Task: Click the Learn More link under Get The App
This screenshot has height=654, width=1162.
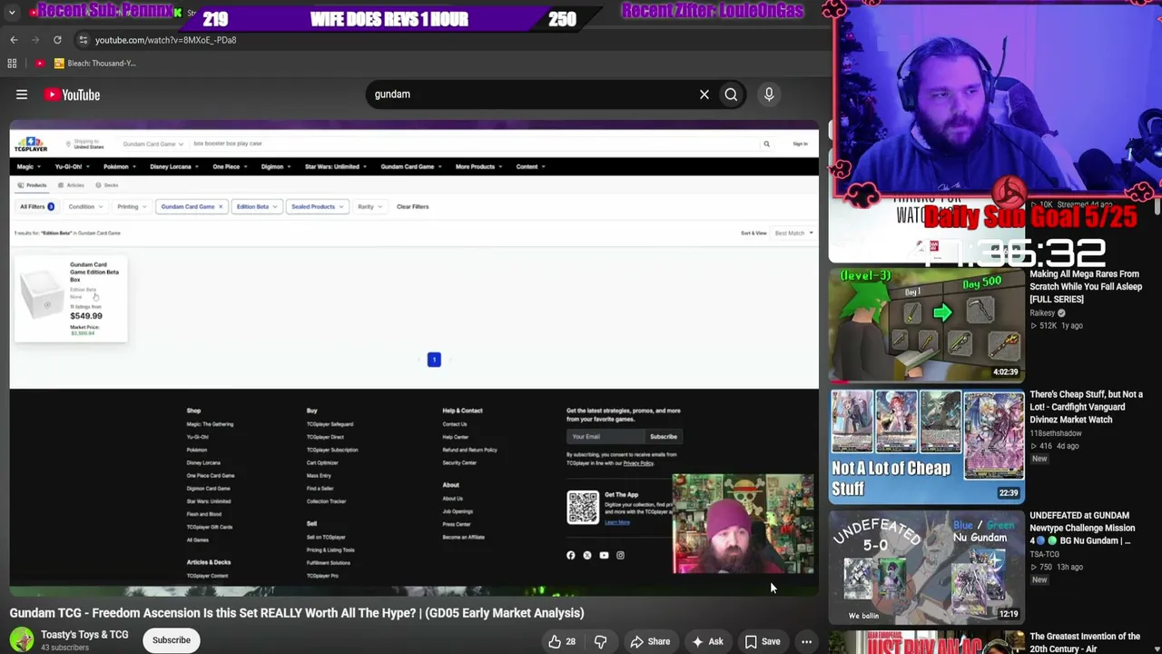Action: pos(617,522)
